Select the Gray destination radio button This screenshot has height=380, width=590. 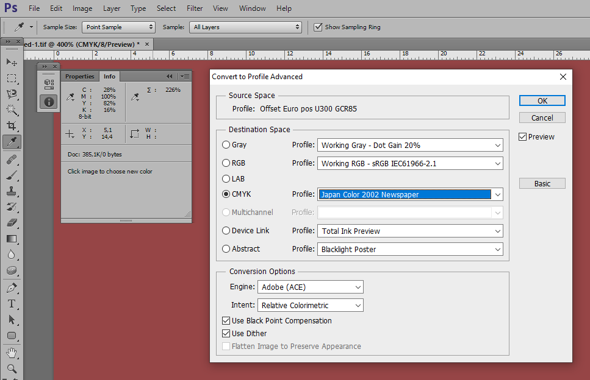click(226, 145)
